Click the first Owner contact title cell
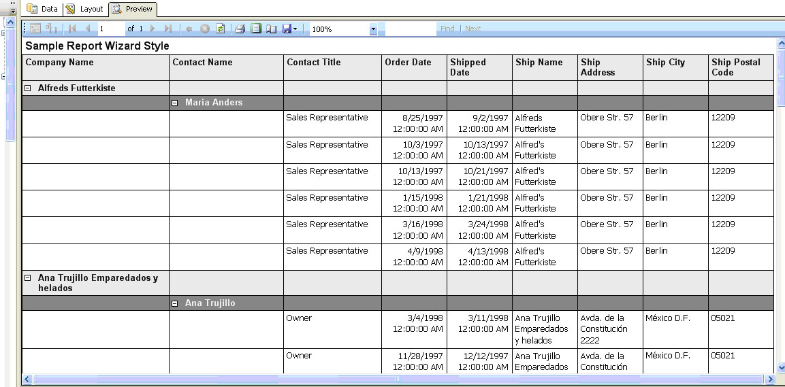The image size is (785, 387). point(332,329)
